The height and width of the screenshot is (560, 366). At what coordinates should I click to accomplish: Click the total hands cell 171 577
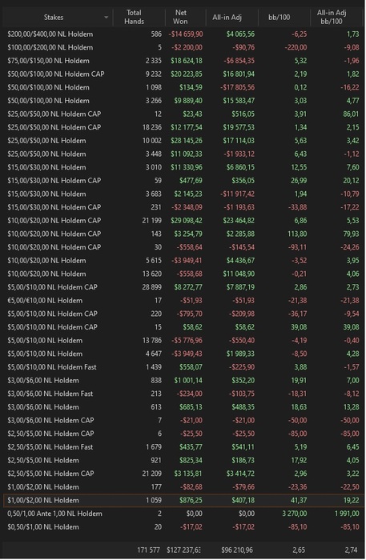click(148, 550)
